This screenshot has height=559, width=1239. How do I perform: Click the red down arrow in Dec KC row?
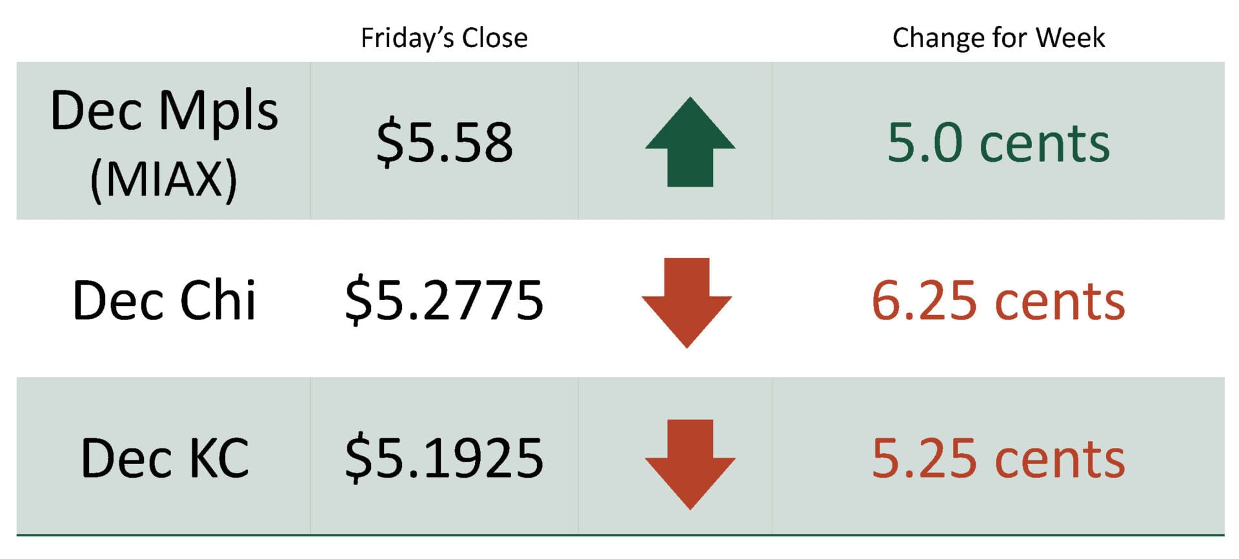(x=690, y=463)
